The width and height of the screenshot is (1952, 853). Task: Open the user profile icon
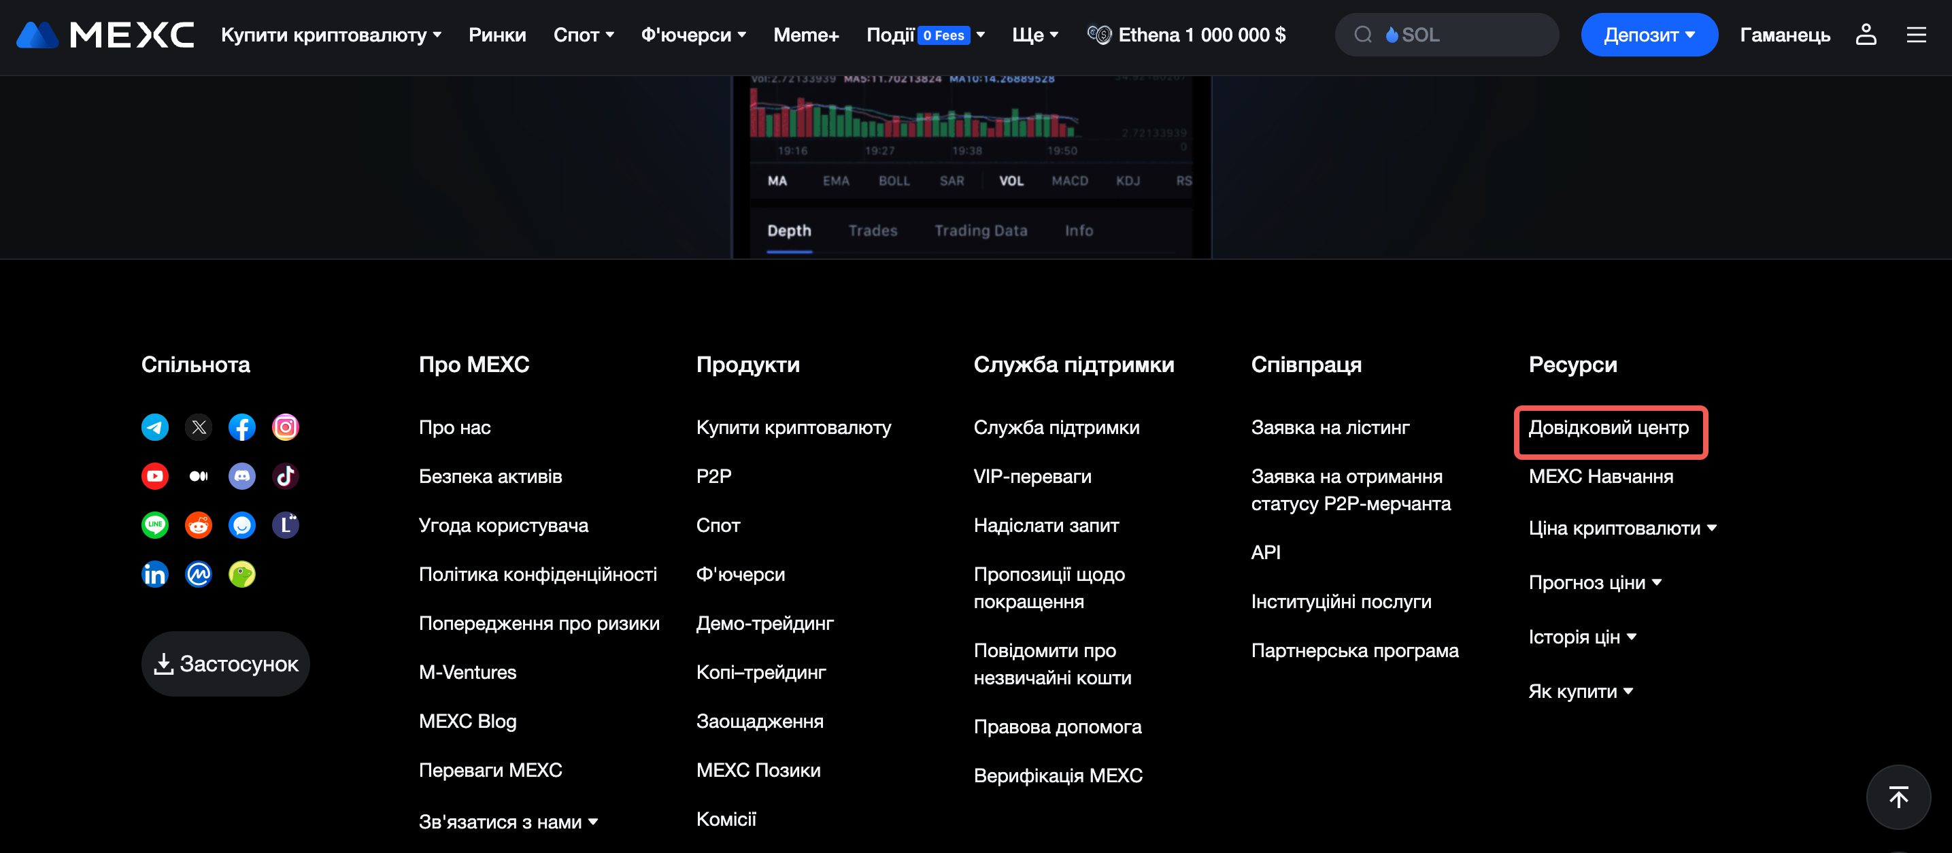pyautogui.click(x=1866, y=35)
